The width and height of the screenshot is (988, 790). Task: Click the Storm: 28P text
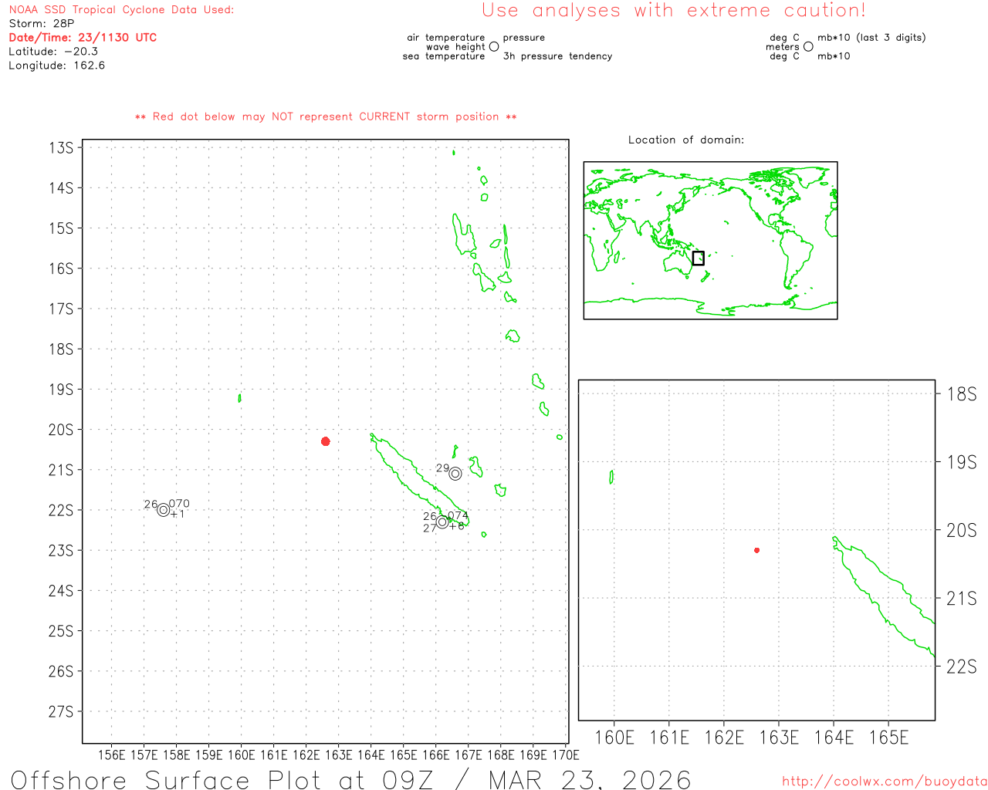click(x=42, y=24)
